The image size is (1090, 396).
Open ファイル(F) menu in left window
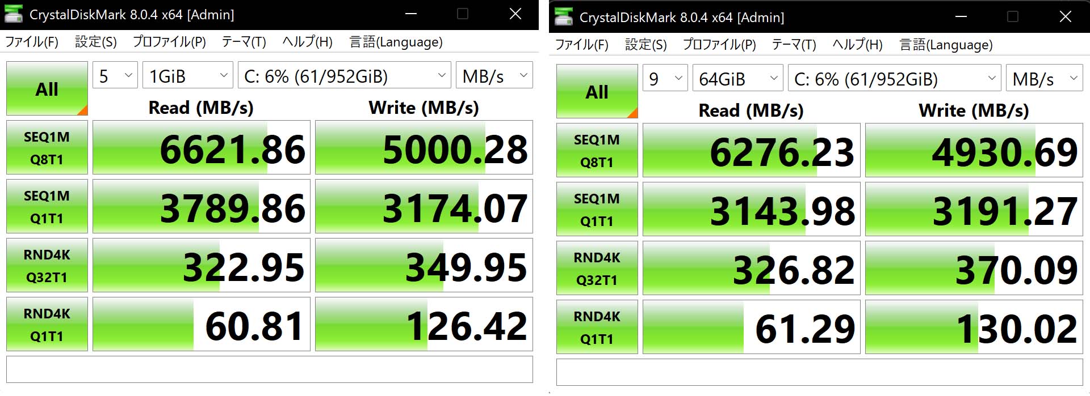[x=32, y=42]
